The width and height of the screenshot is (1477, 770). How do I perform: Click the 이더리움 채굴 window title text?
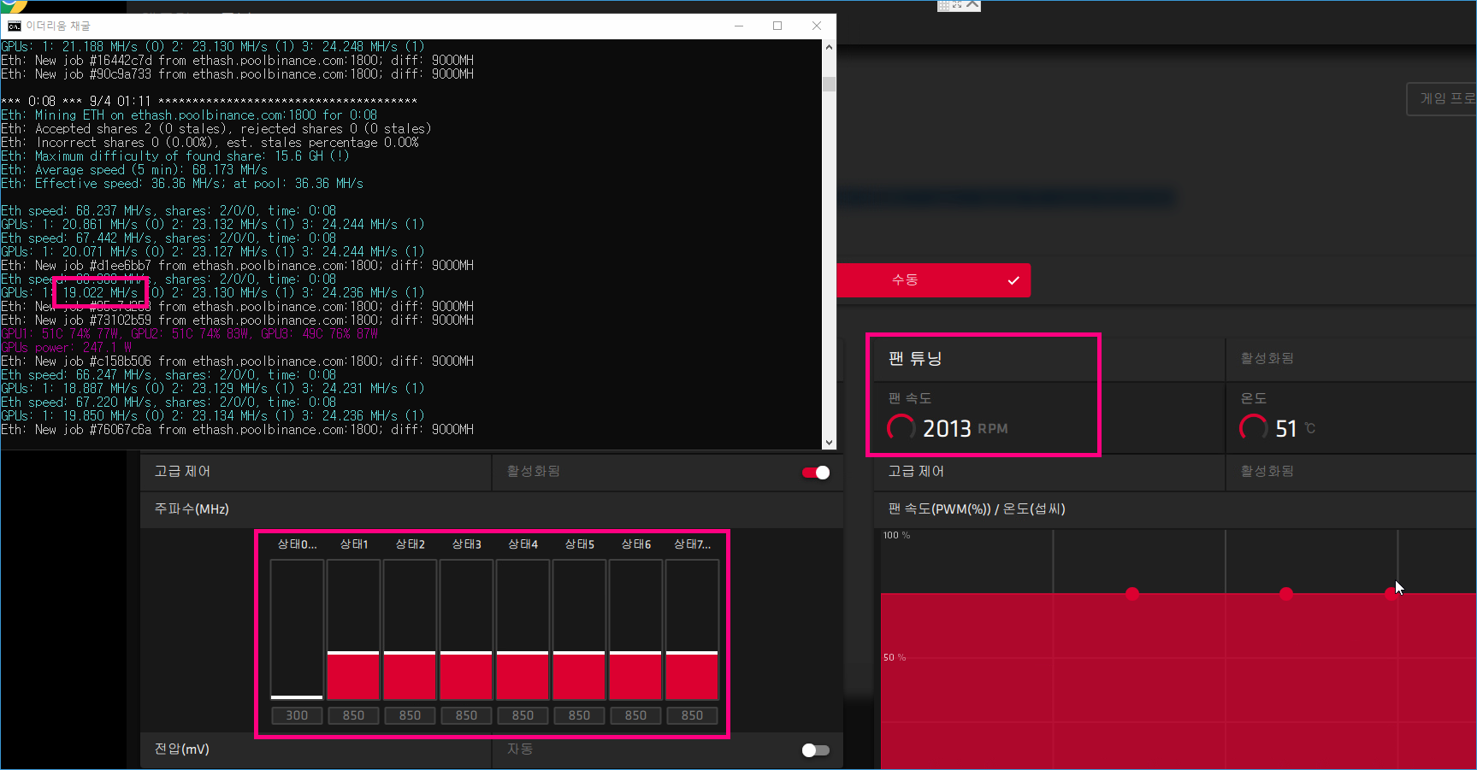tap(57, 26)
